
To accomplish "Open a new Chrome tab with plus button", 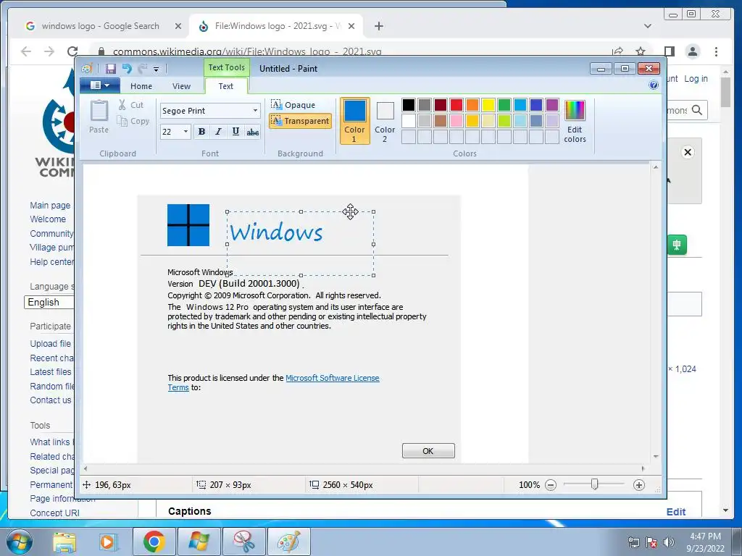I will click(378, 26).
